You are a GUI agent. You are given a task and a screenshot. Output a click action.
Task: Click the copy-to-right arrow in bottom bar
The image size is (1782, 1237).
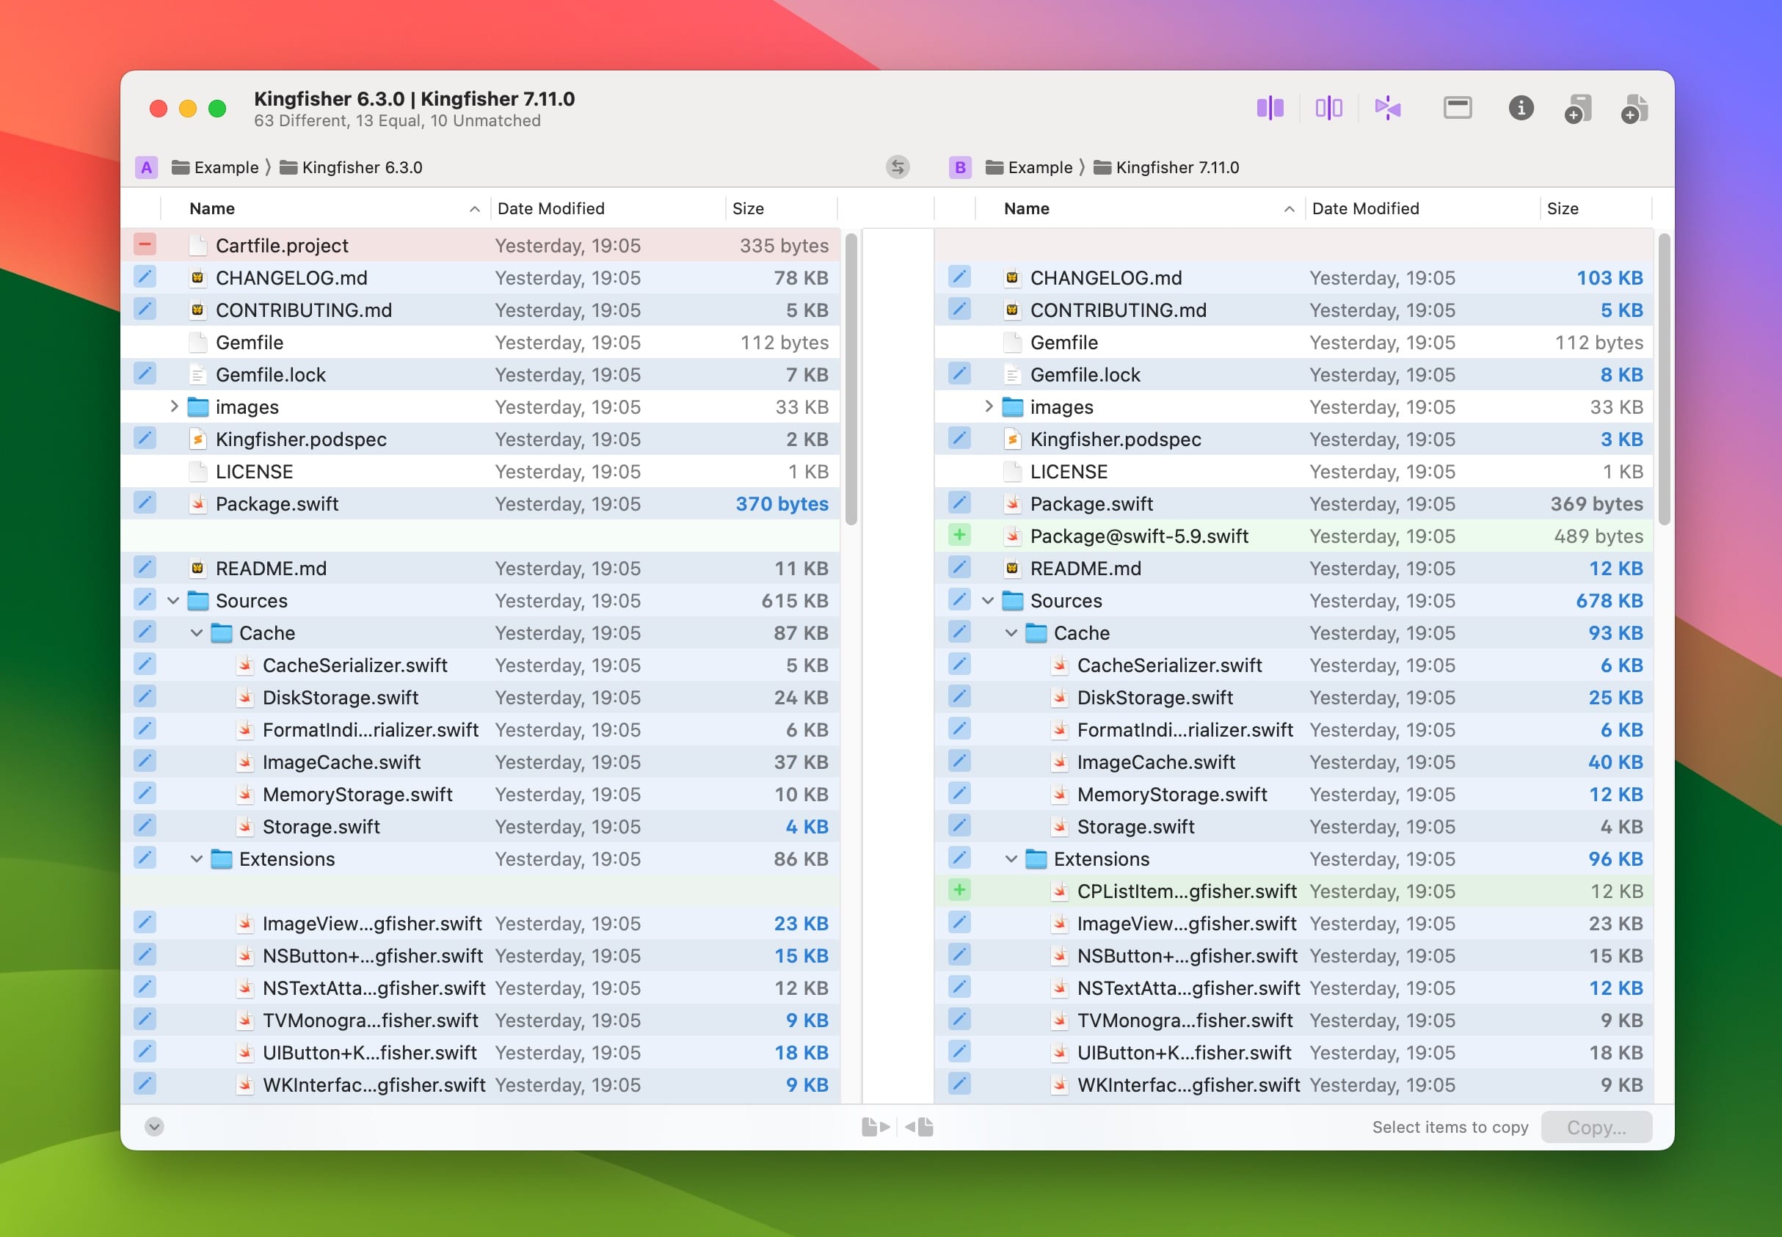[x=875, y=1126]
